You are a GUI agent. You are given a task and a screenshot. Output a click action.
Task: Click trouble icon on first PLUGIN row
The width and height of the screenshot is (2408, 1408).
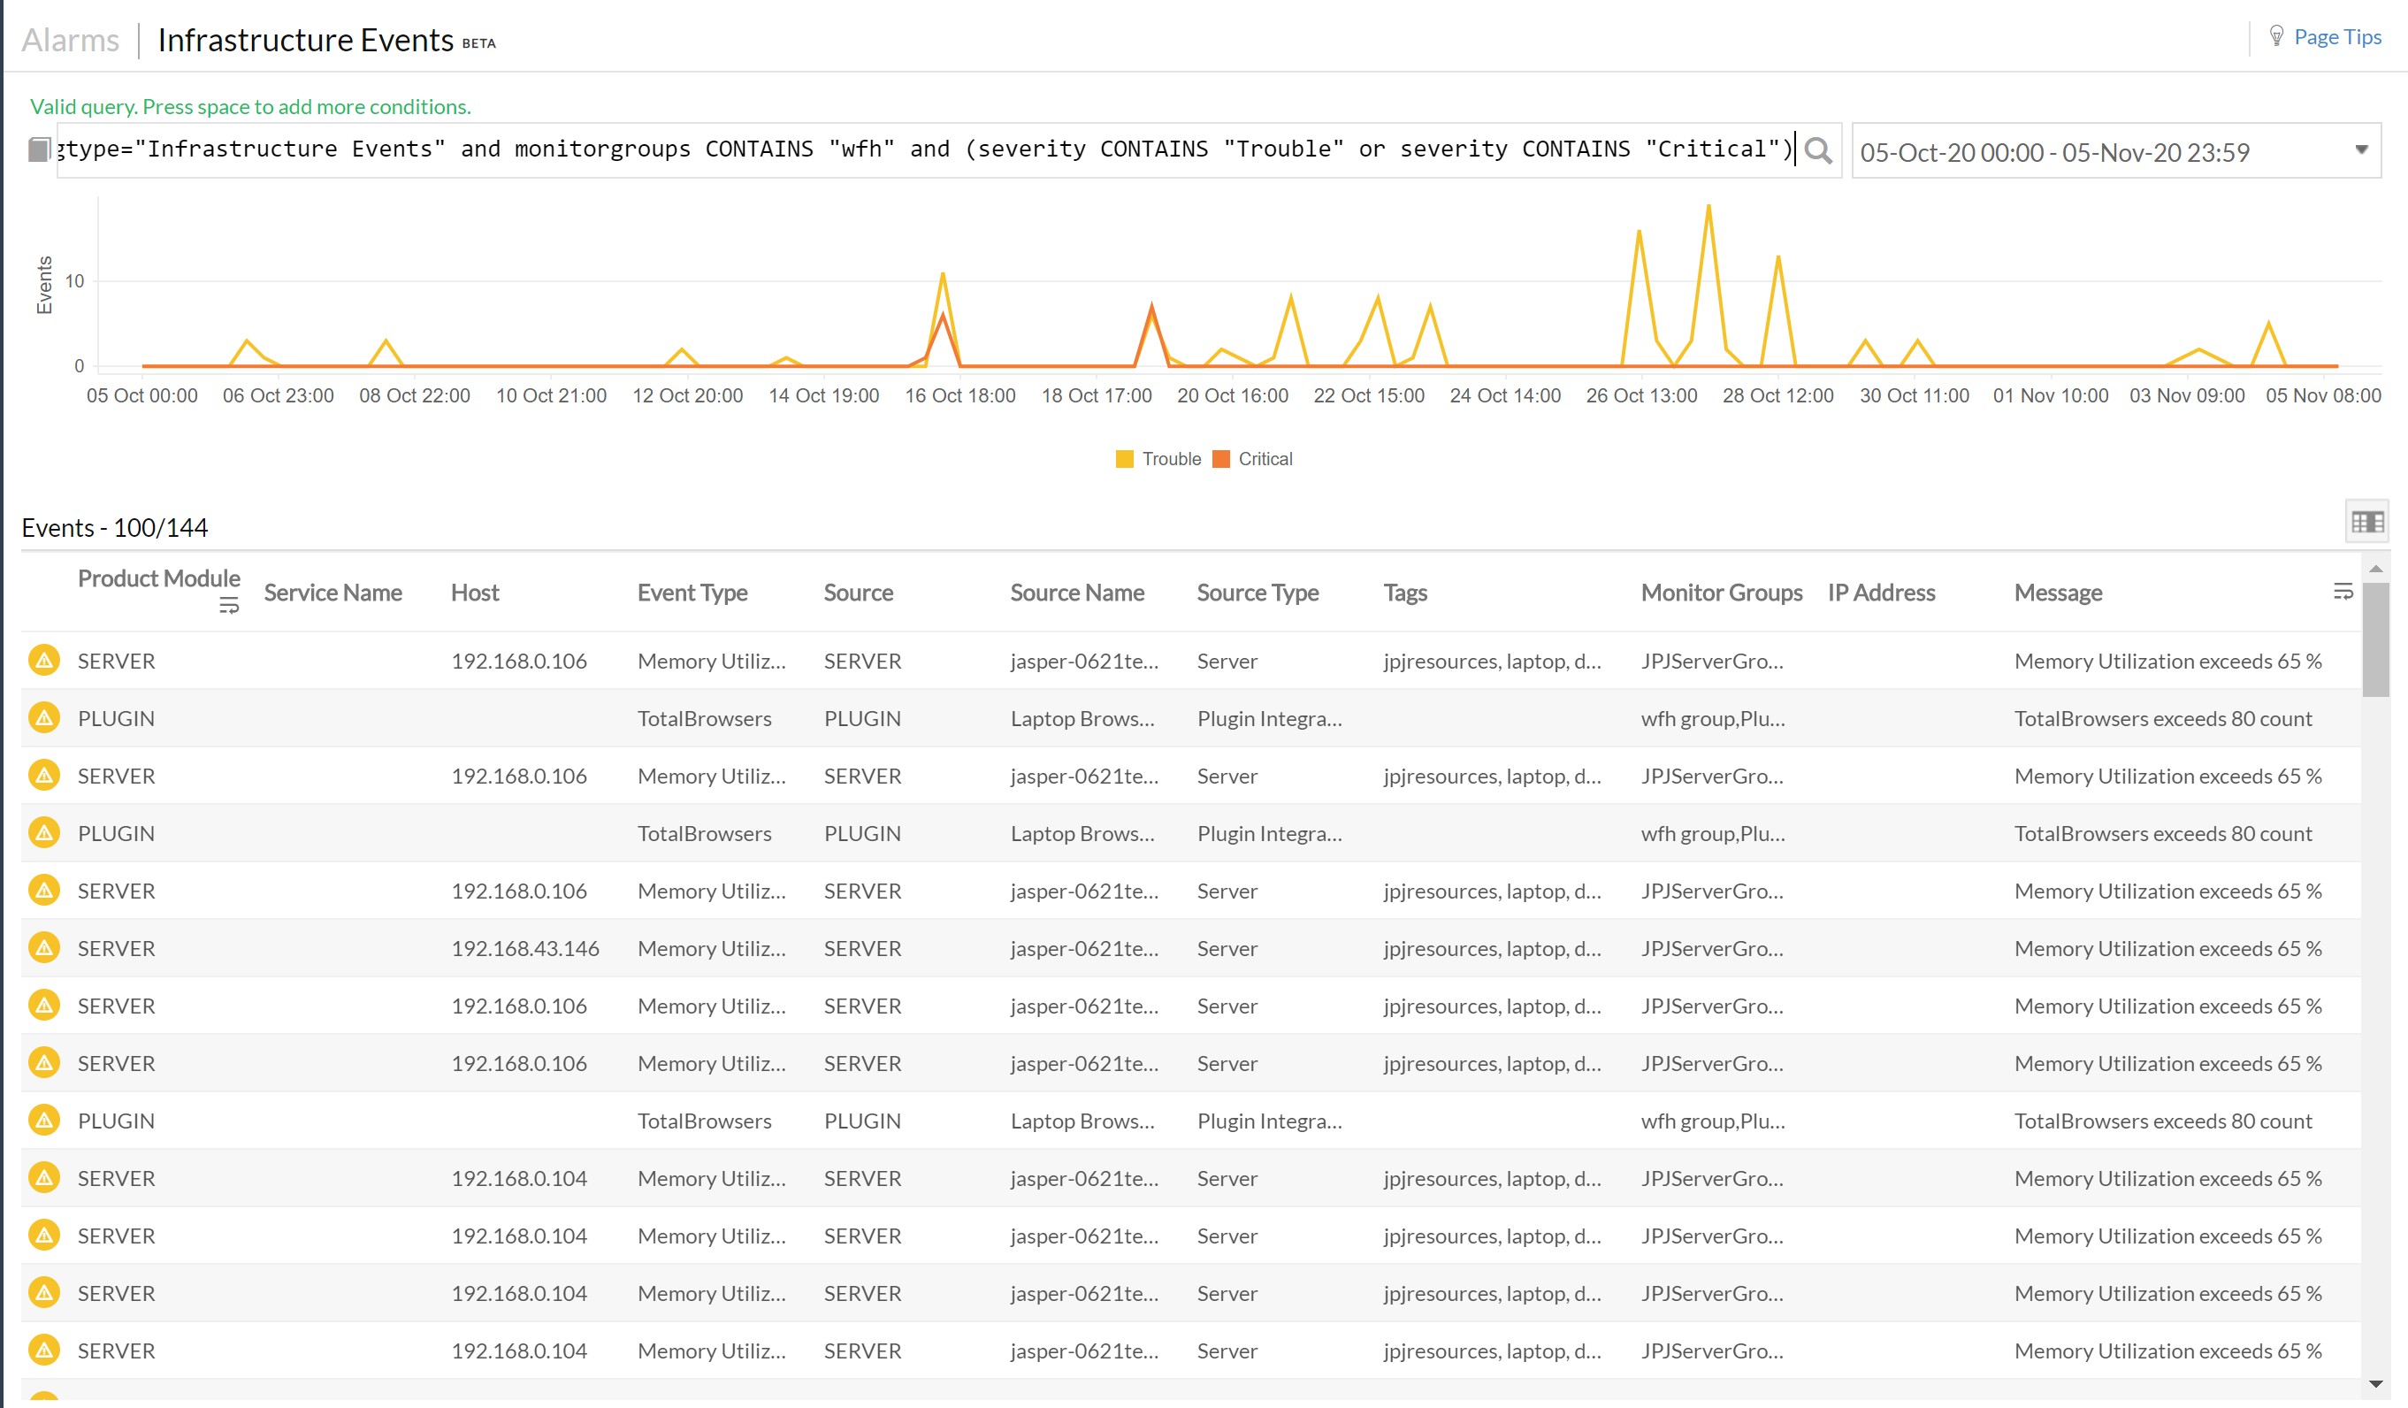pos(44,718)
